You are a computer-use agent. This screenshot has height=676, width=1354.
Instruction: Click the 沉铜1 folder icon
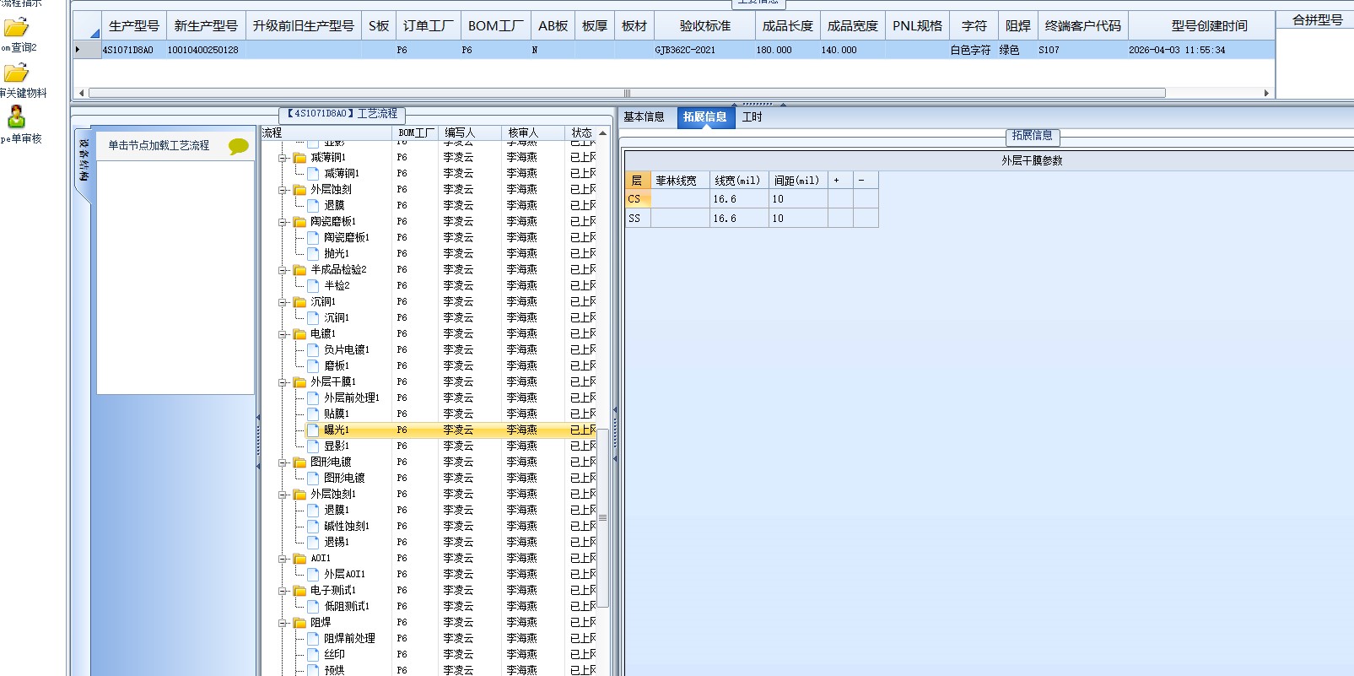point(299,302)
